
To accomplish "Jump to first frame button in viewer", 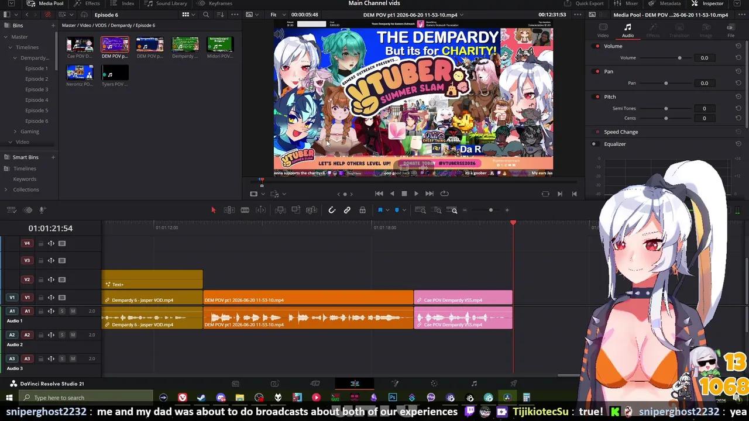I will [x=379, y=194].
